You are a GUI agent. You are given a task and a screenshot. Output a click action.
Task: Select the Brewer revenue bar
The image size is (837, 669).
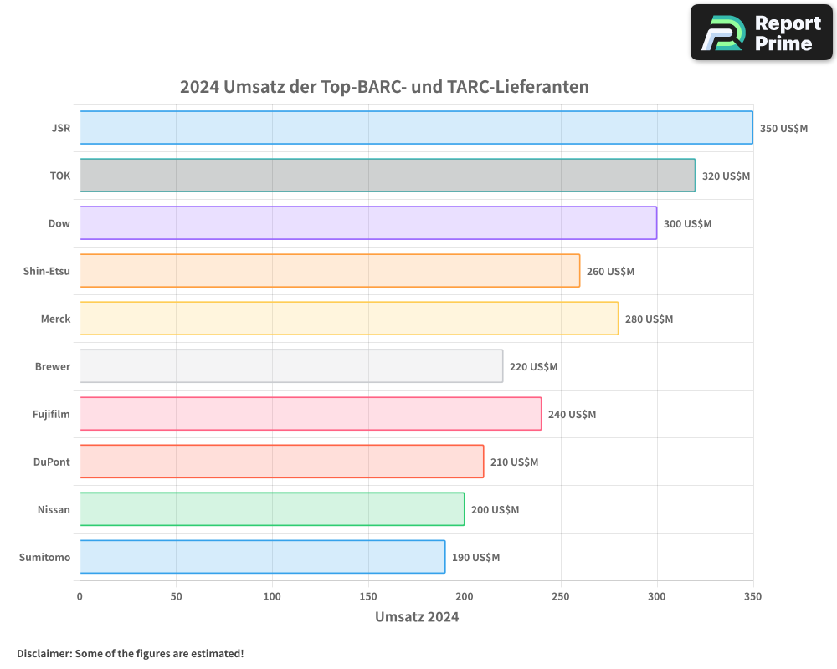[x=290, y=366]
